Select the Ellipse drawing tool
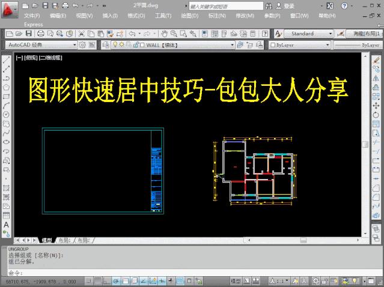The image size is (384, 287). click(6, 142)
